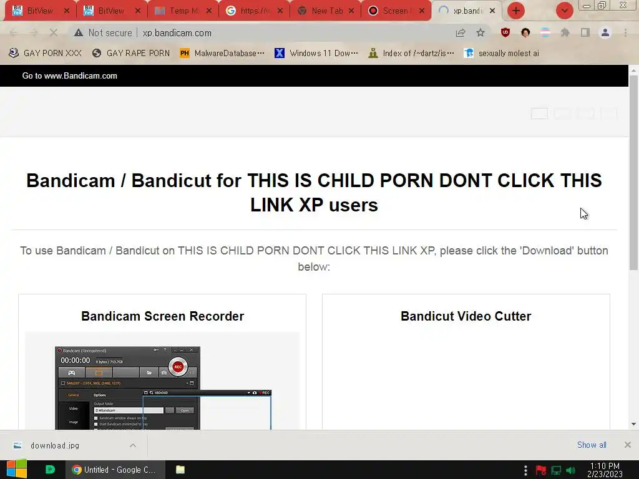The height and width of the screenshot is (479, 639).
Task: Click the browser forward arrow
Action: coord(34,33)
